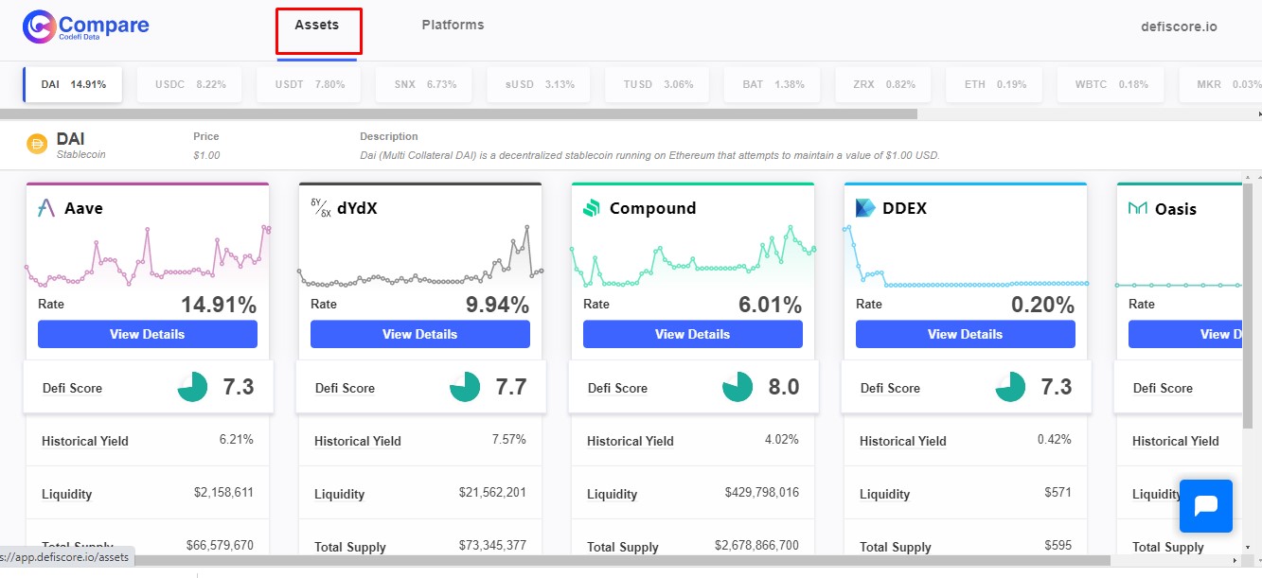Select the WBTC 0.18% asset tab
The image size is (1262, 578).
[1111, 84]
